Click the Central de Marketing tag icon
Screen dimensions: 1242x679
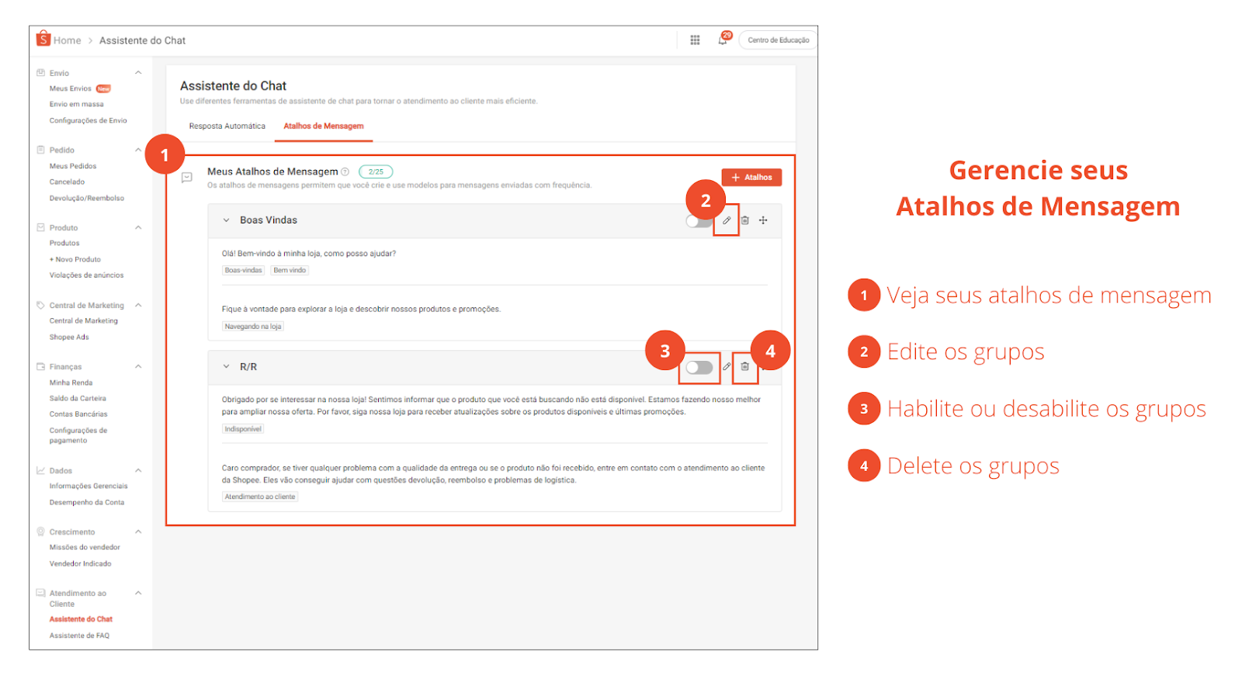pos(40,305)
